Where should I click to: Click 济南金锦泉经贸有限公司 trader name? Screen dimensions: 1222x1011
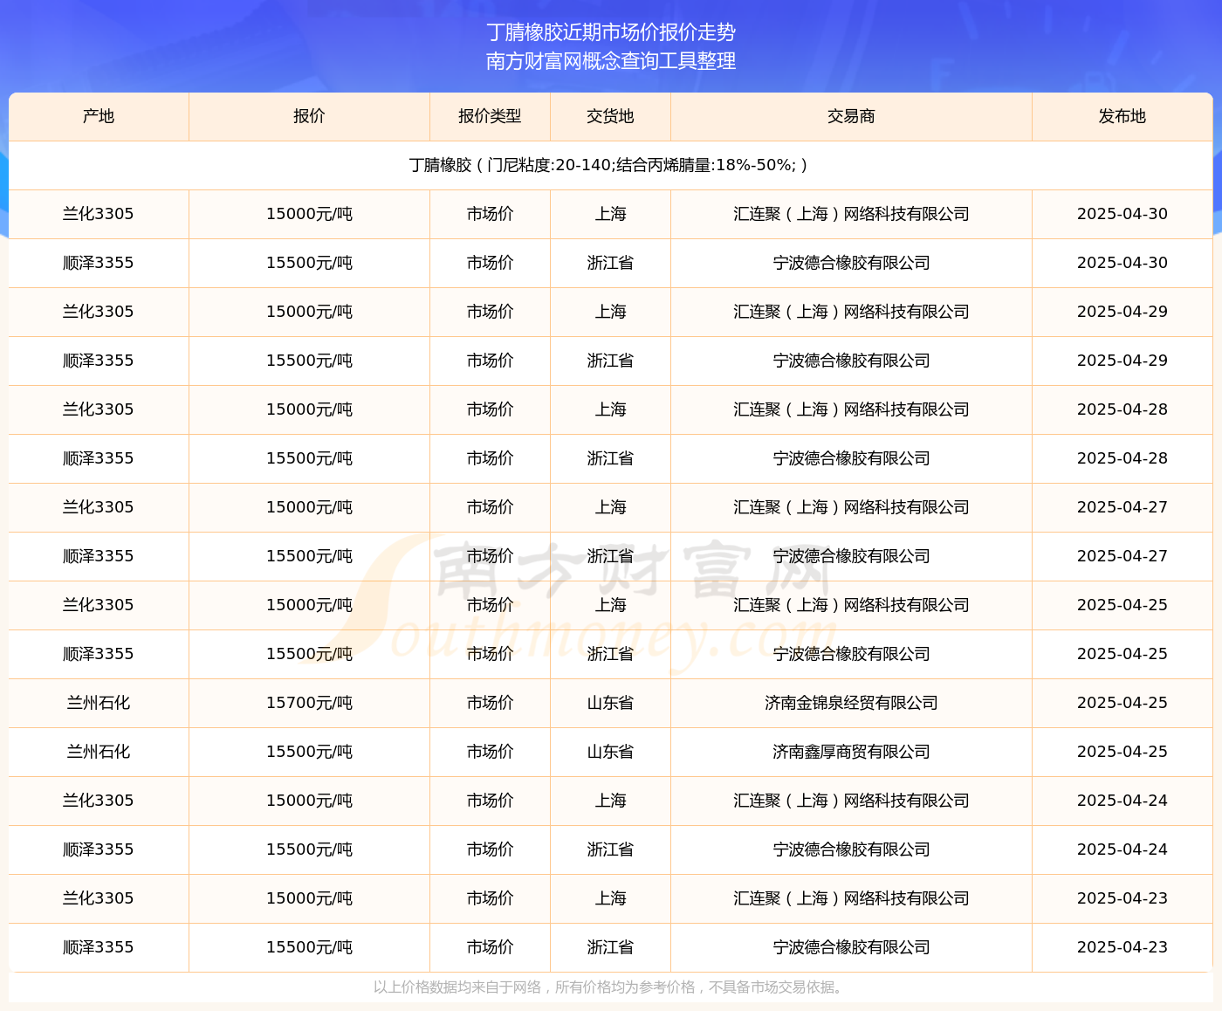pos(851,703)
